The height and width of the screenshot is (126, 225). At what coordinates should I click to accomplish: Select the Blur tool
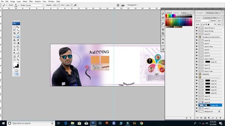click(x=14, y=46)
